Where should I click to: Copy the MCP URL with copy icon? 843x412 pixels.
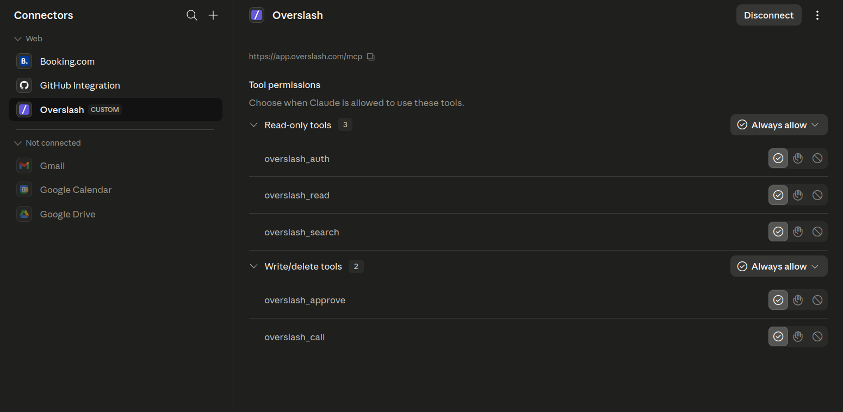[371, 57]
